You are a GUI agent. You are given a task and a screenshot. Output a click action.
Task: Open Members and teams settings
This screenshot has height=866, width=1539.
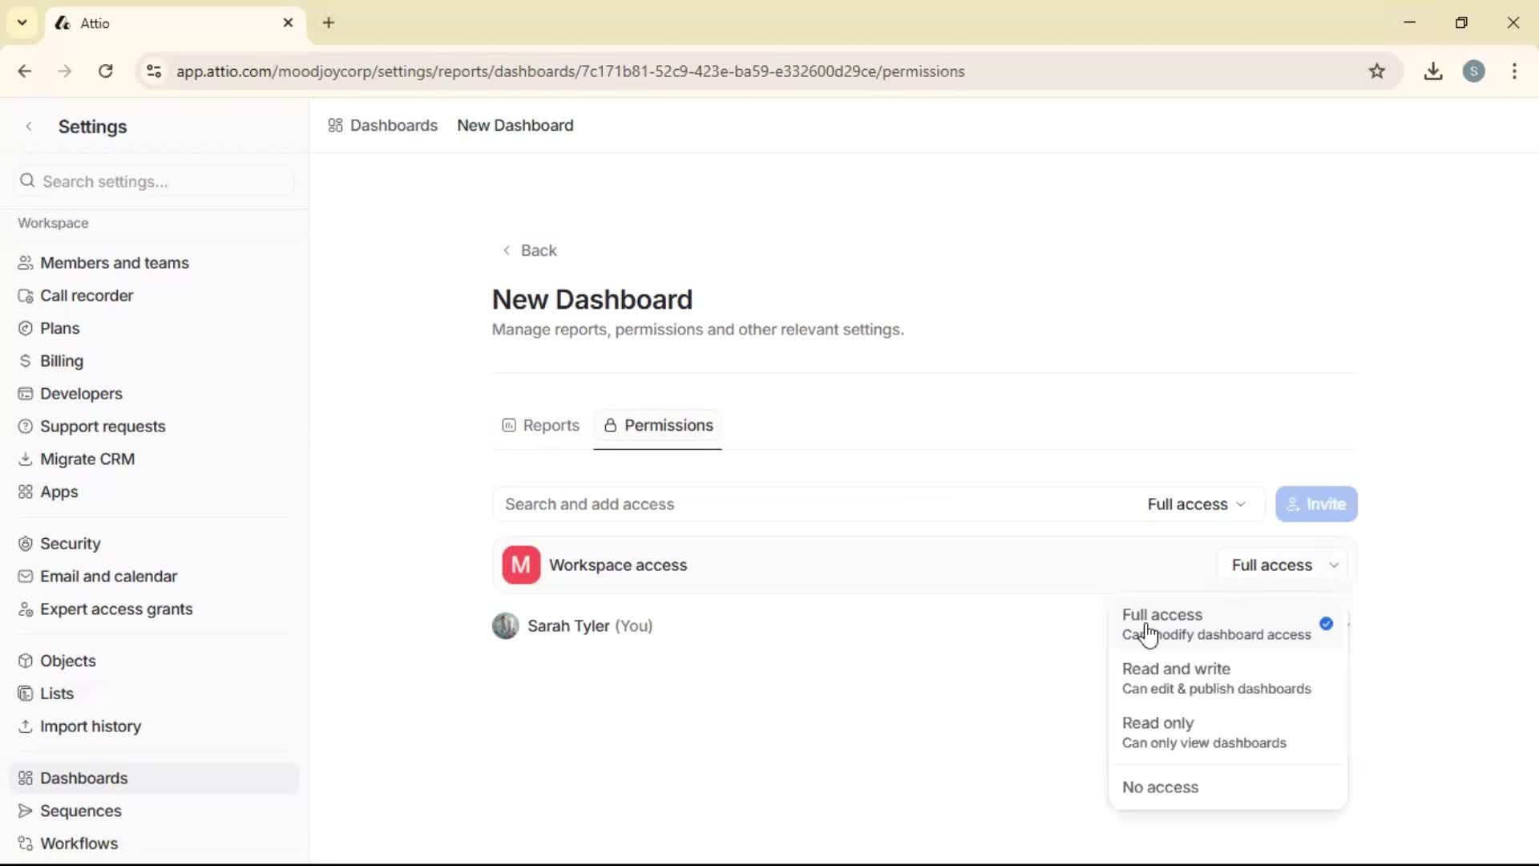pos(113,262)
